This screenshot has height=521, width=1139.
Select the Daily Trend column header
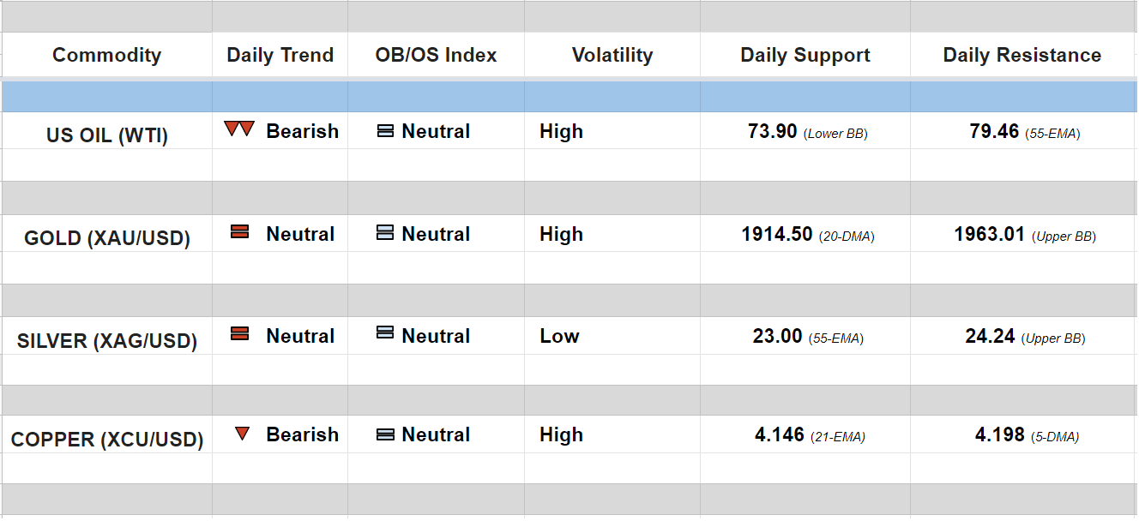280,56
